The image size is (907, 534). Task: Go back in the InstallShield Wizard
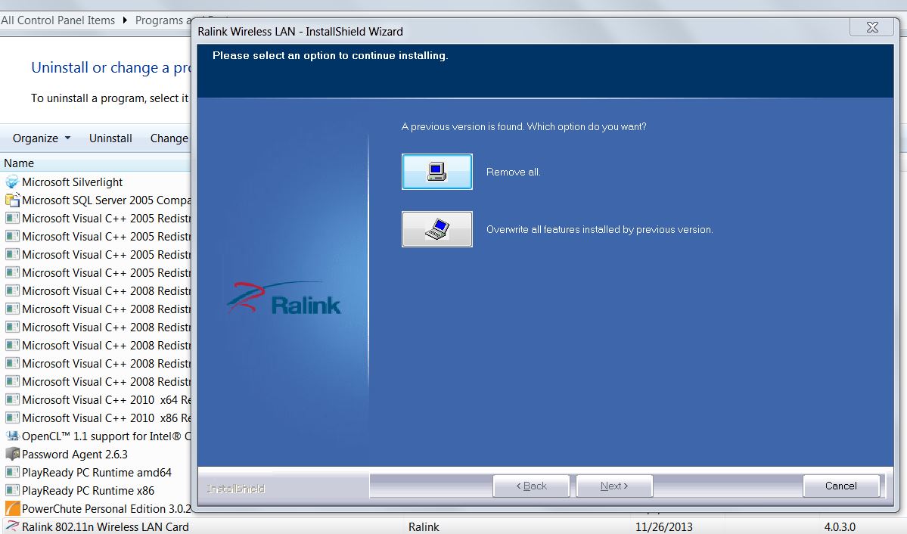(x=531, y=486)
